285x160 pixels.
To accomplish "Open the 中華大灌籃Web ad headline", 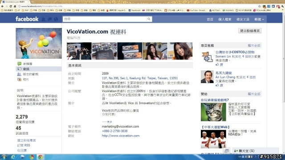I will 216,127.
